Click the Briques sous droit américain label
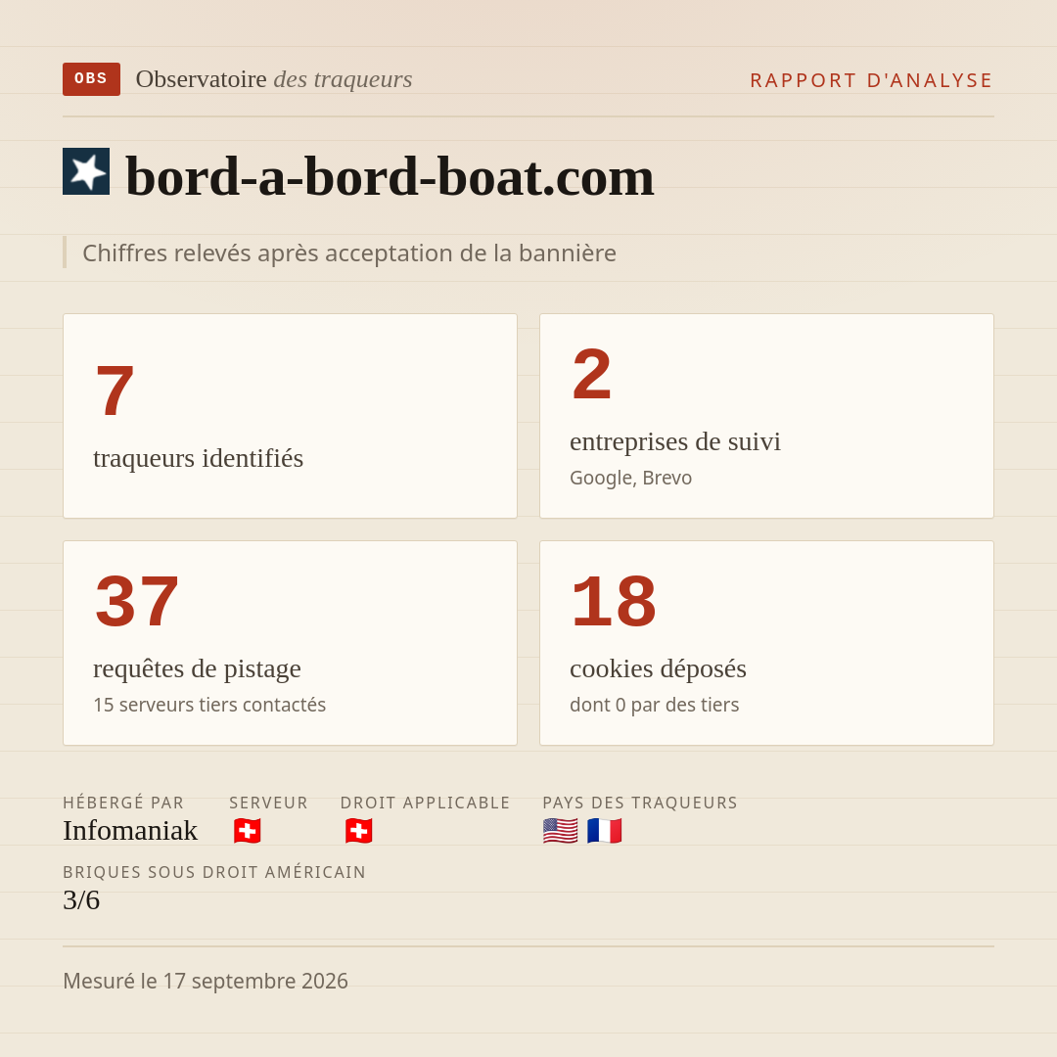Image resolution: width=1057 pixels, height=1057 pixels. coord(214,872)
